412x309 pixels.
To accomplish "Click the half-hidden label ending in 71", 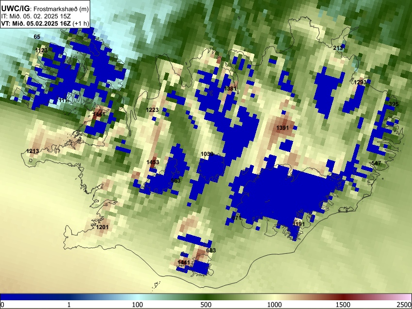I will tap(237, 218).
